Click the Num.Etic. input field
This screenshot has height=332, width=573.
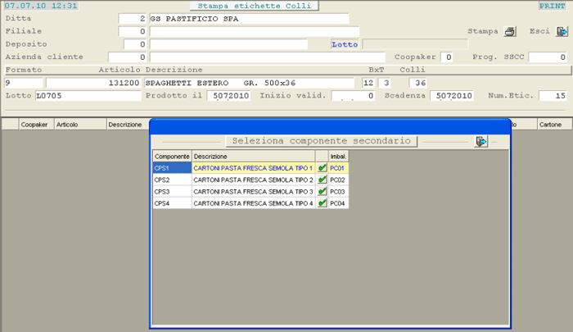(553, 96)
